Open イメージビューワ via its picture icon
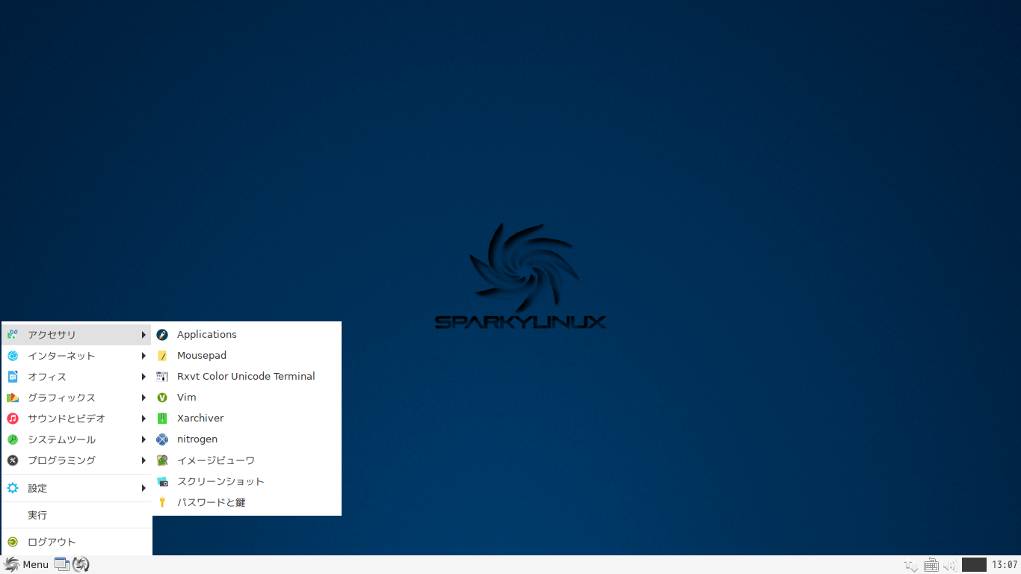This screenshot has width=1021, height=574. click(x=162, y=460)
